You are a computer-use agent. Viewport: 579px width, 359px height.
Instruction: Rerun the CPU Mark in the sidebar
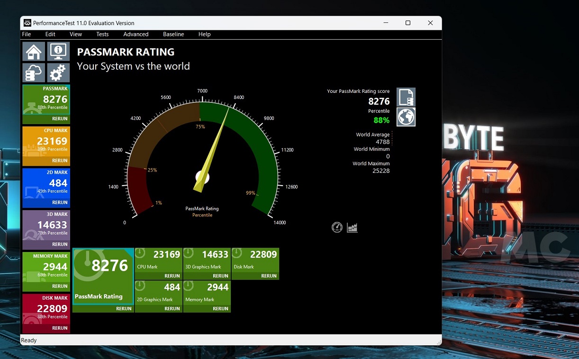60,161
